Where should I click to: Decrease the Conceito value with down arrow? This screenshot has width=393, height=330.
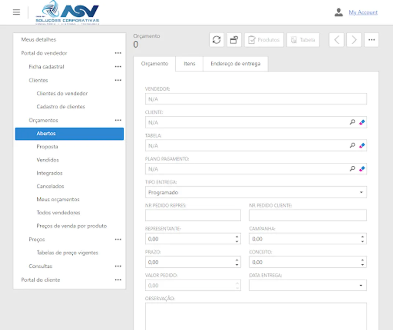(x=363, y=265)
